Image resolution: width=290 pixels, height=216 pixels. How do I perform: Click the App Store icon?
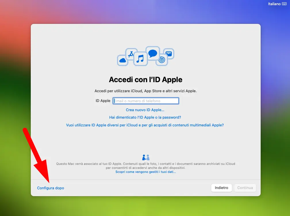coord(131,54)
